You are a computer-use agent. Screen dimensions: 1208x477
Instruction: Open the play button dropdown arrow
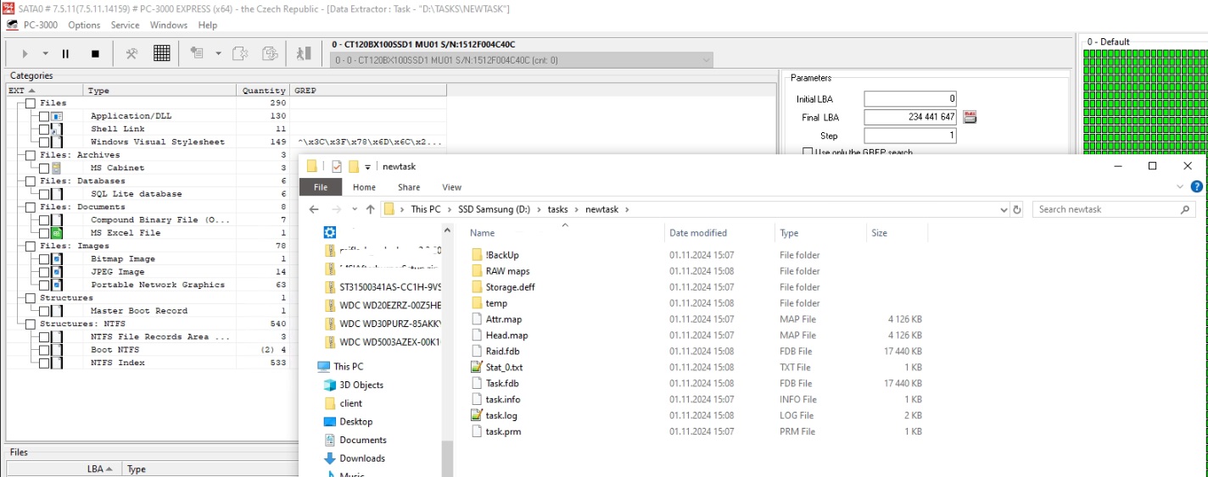45,53
